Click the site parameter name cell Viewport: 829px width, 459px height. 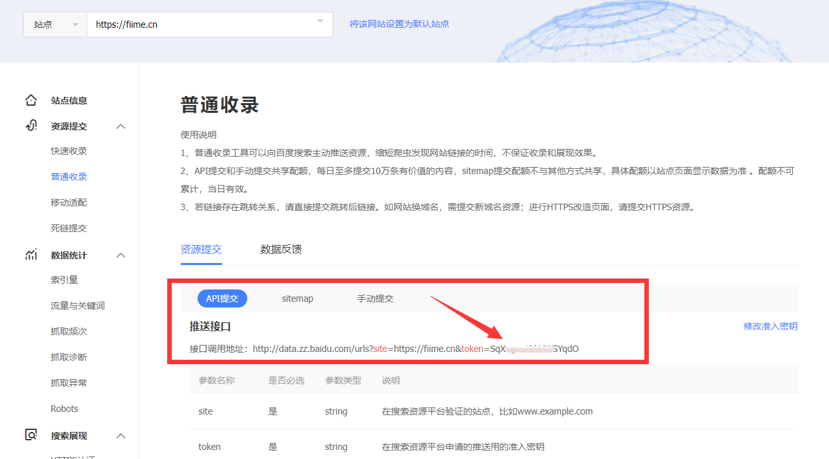tap(206, 411)
